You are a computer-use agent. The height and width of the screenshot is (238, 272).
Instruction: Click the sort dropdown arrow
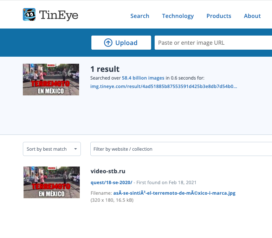click(x=76, y=149)
